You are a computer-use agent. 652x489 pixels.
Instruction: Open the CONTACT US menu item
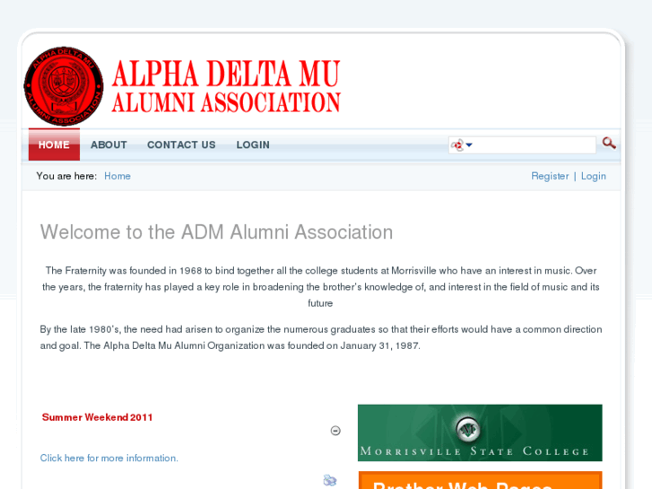181,144
